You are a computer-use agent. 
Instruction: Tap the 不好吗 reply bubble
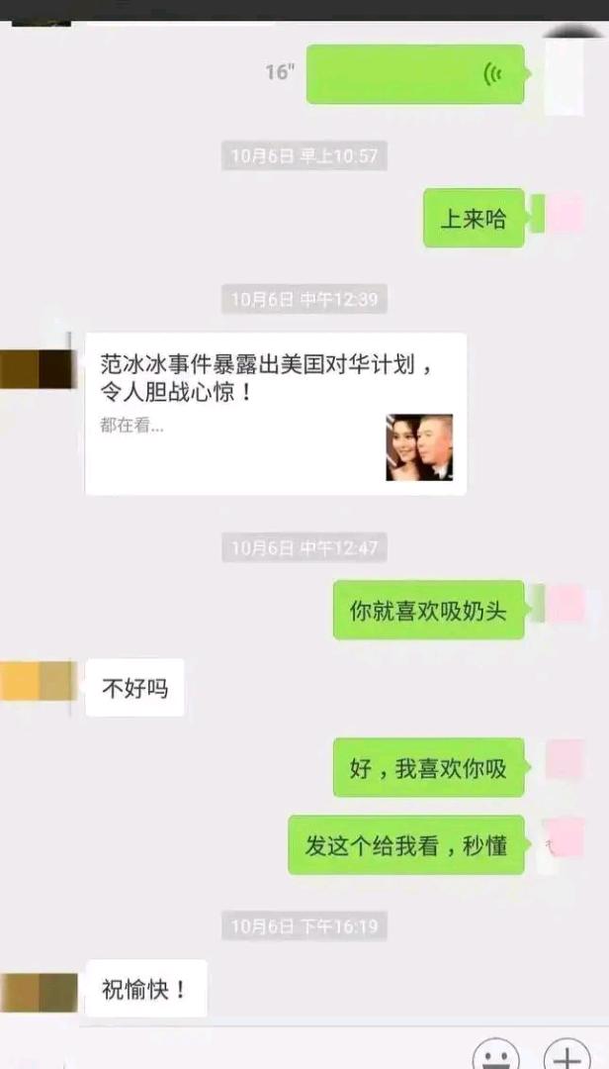(x=134, y=687)
